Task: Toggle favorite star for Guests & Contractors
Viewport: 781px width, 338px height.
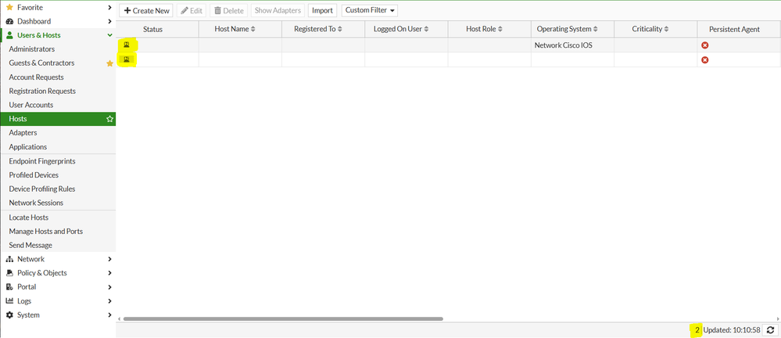Action: (110, 63)
